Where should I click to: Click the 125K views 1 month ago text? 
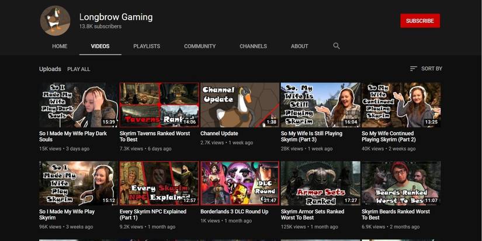tap(309, 227)
